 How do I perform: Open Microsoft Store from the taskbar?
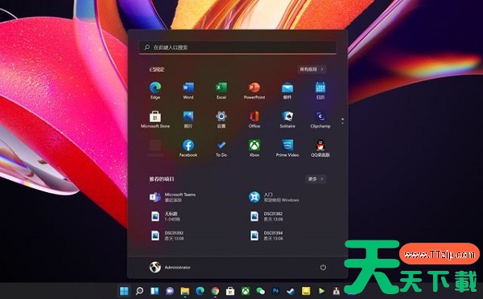coord(230,291)
